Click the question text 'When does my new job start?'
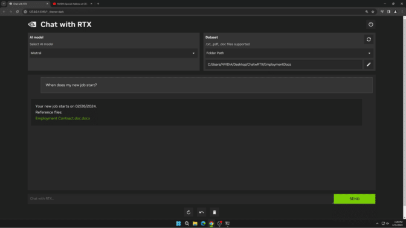Screen dimensions: 406x228 pyautogui.click(x=71, y=85)
